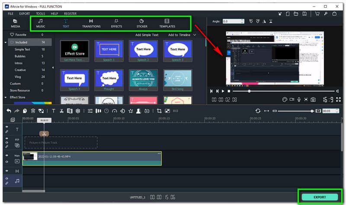Expand the Effect Store section

pos(5,97)
